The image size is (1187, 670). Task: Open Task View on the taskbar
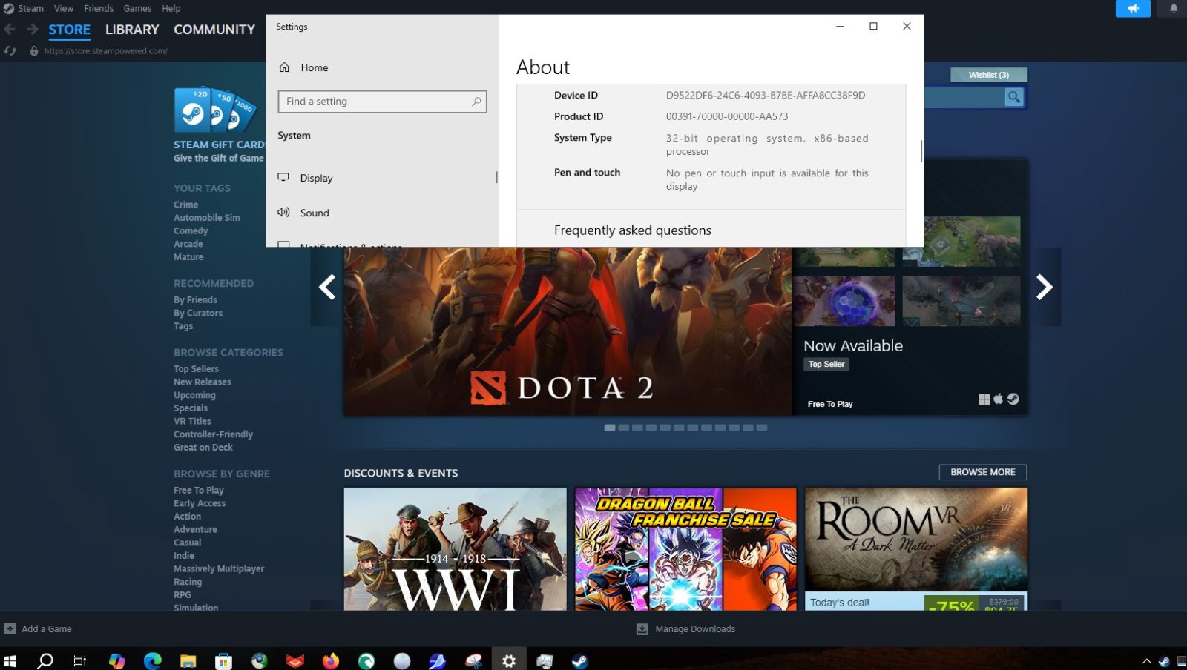[x=80, y=660]
